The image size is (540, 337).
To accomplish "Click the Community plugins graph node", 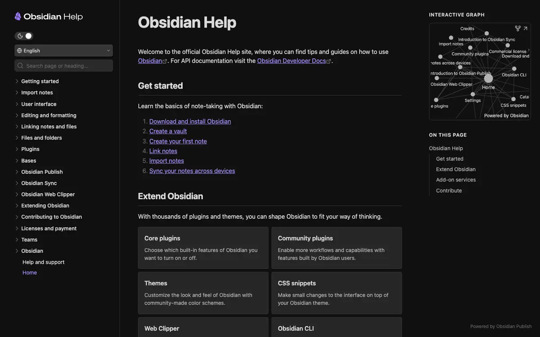I will 470,48.
